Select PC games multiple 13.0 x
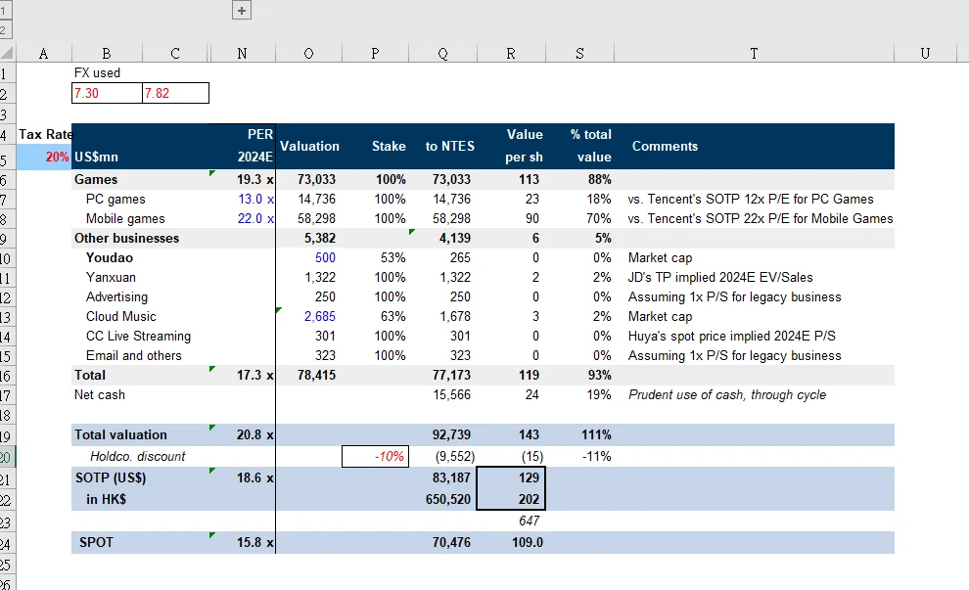The image size is (969, 590). tap(243, 199)
